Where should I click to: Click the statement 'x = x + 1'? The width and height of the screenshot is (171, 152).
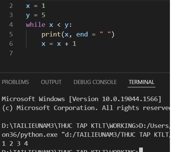[x=59, y=44]
